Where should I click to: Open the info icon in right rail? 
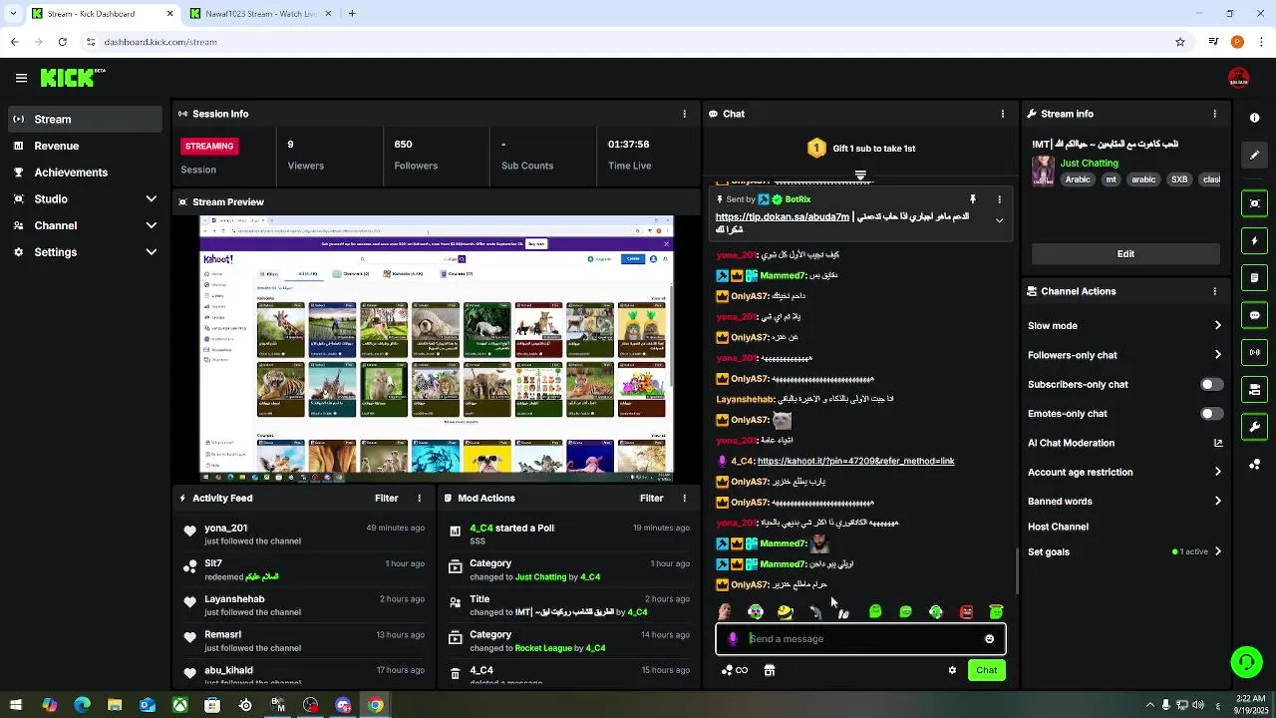click(x=1254, y=118)
